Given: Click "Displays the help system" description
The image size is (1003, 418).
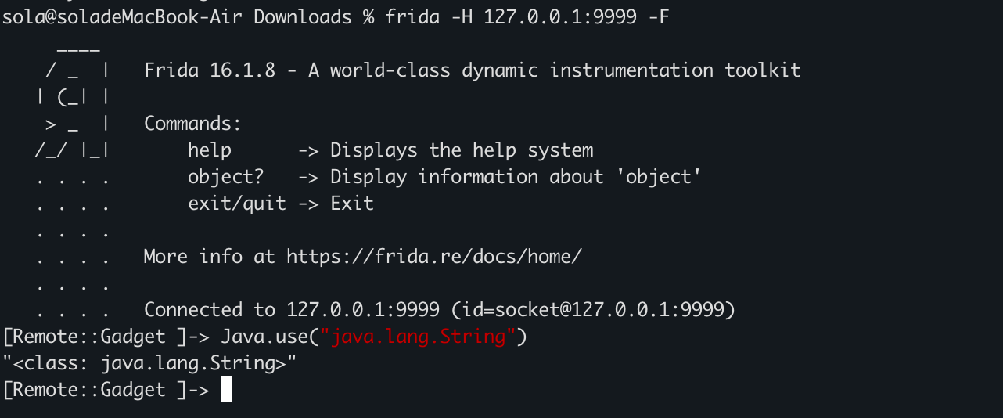Looking at the screenshot, I should coord(462,150).
